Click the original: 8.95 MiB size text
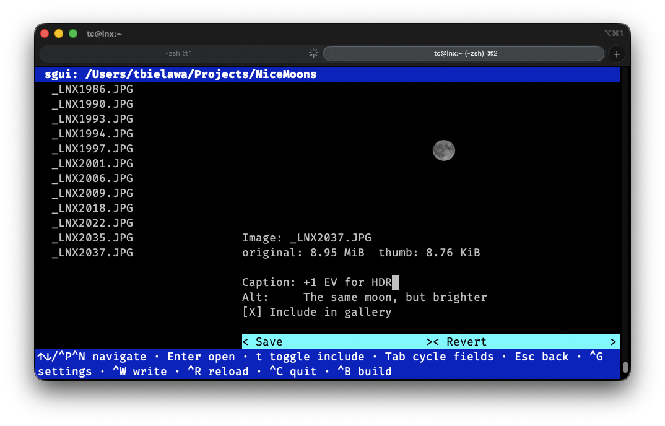The image size is (665, 426). [303, 253]
